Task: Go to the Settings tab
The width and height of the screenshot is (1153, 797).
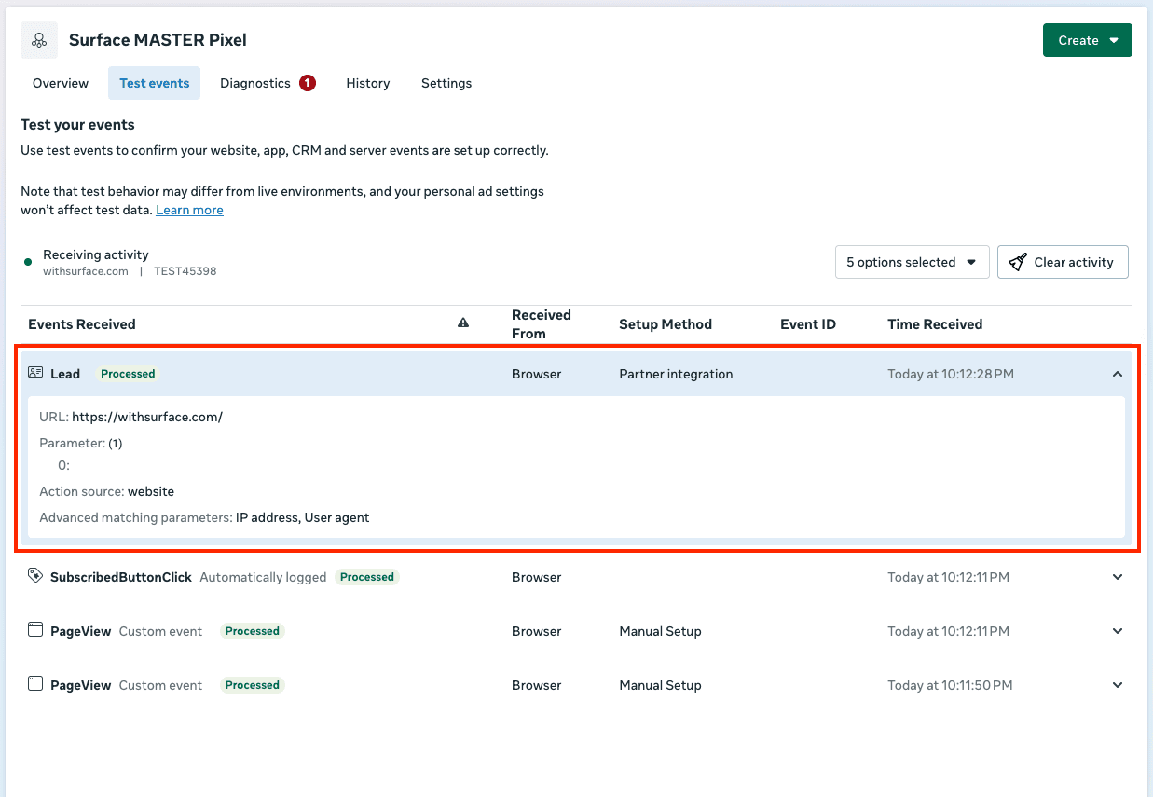Action: pyautogui.click(x=446, y=83)
